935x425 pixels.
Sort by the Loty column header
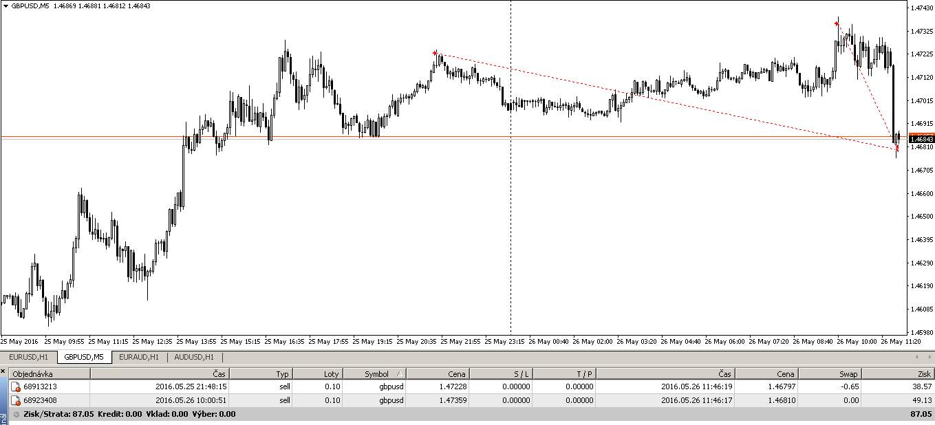tap(319, 373)
